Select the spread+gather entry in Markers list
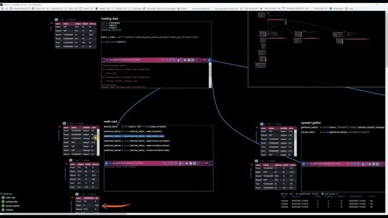 point(11,206)
